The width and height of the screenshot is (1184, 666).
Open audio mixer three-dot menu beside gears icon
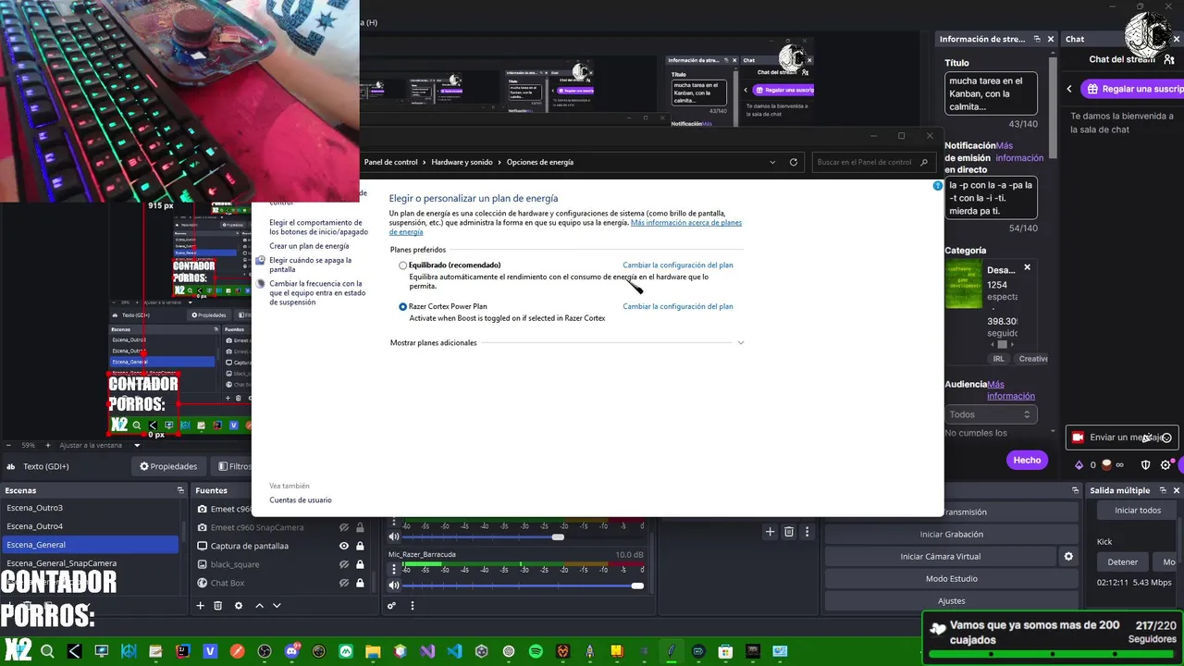tap(413, 605)
